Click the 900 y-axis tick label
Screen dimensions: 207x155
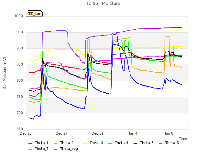pos(20,48)
